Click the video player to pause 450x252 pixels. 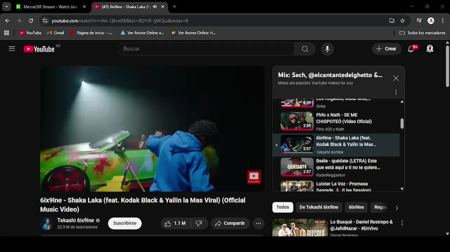point(152,129)
